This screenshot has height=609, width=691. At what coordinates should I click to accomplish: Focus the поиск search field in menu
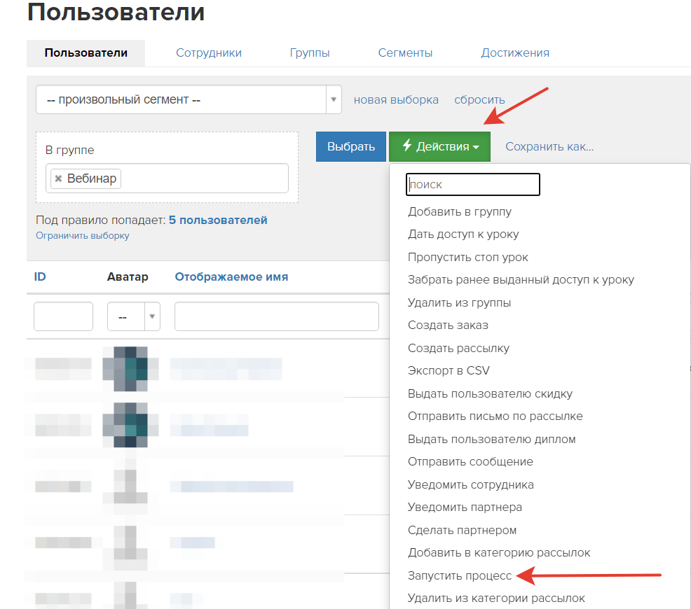(x=472, y=185)
